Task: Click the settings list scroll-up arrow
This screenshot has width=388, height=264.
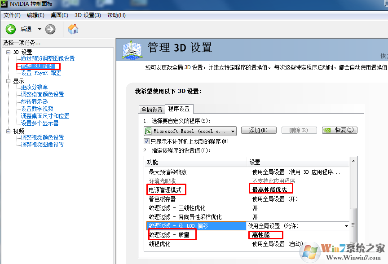Action: 353,161
